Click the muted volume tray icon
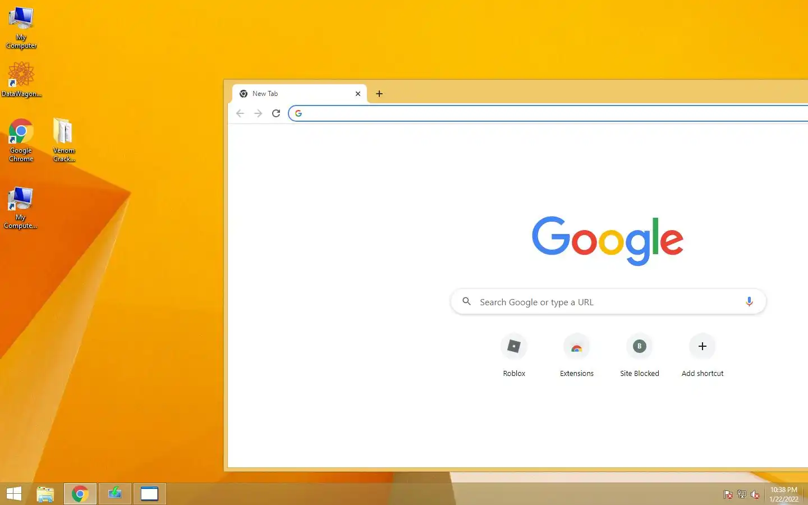 [x=755, y=494]
